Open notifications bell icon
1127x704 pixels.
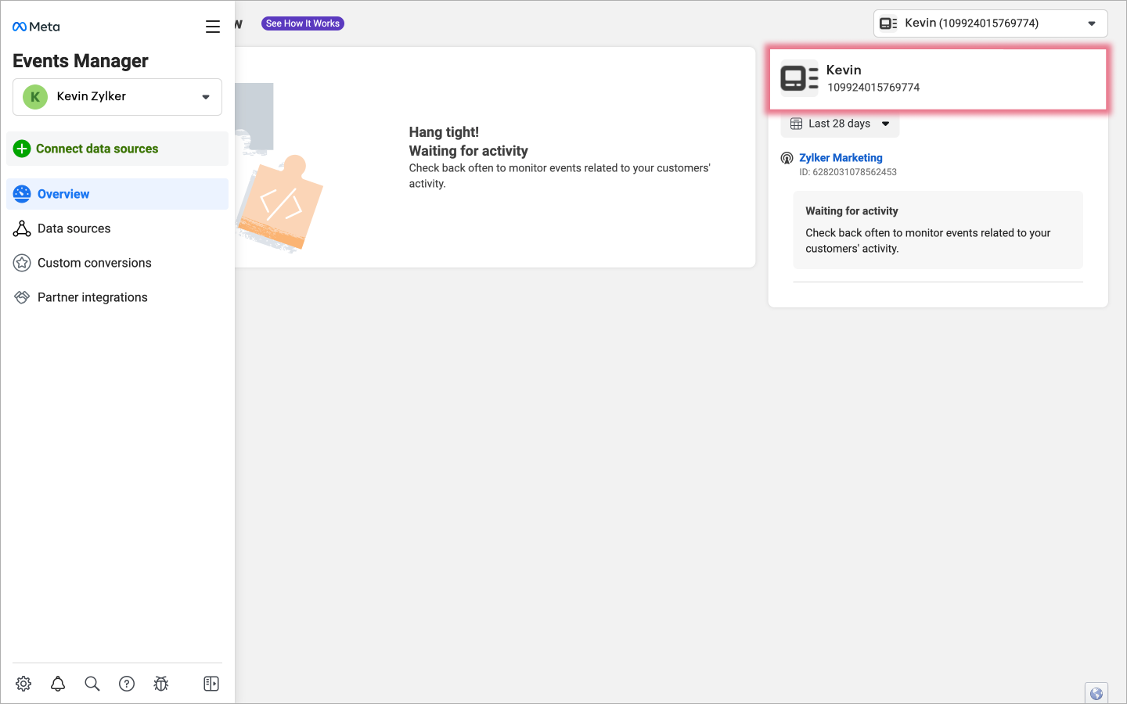coord(58,684)
